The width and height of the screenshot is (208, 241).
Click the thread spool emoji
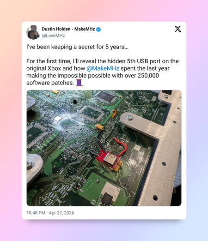click(x=80, y=83)
